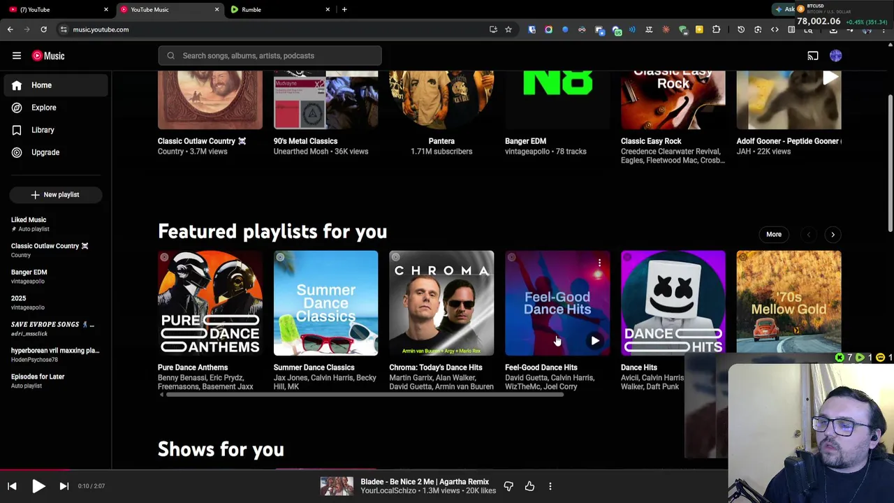
Task: Create a New playlist
Action: pyautogui.click(x=55, y=195)
